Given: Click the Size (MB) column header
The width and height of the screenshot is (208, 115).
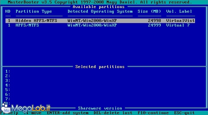Looking at the screenshot, I should tap(149, 12).
